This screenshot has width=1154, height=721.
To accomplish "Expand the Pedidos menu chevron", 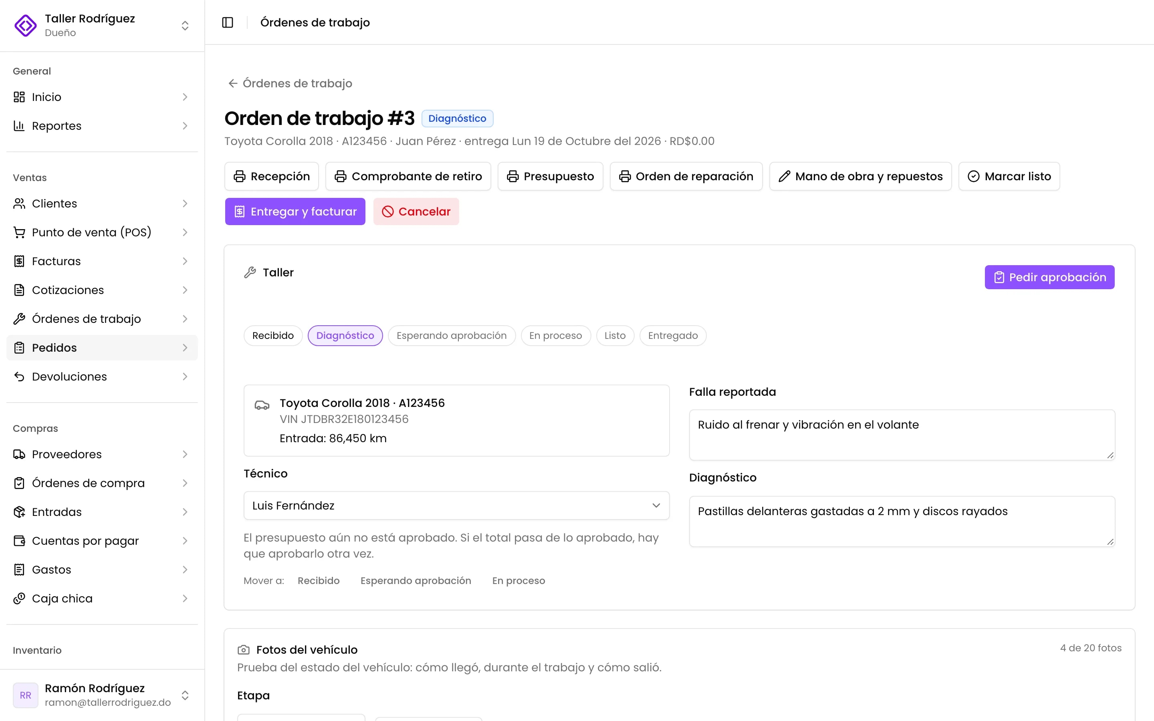I will [185, 348].
